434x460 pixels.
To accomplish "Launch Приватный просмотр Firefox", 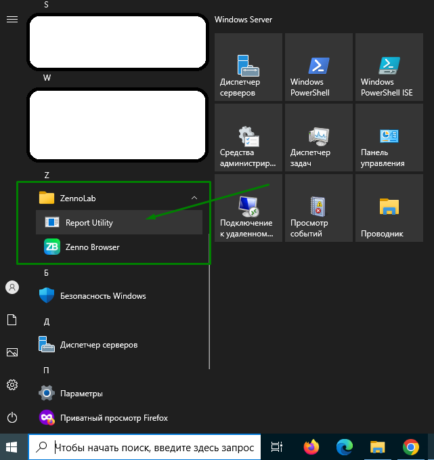I will pyautogui.click(x=118, y=418).
